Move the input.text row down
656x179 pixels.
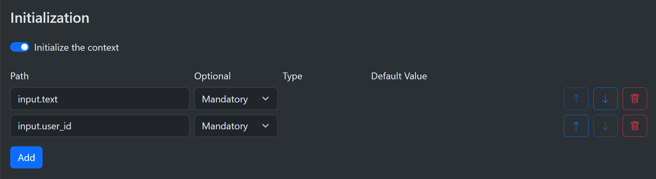coord(605,99)
